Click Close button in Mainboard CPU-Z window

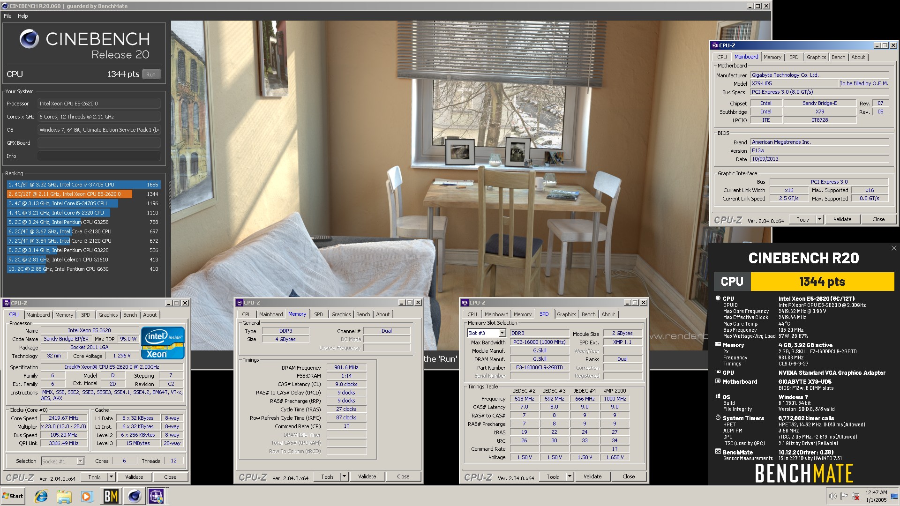[878, 219]
